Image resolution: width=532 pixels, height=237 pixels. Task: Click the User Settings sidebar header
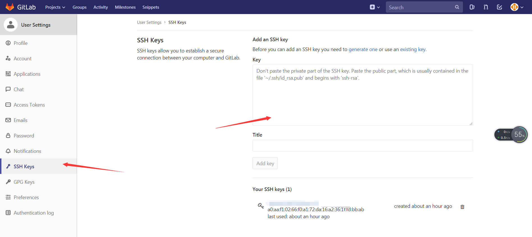(x=38, y=25)
